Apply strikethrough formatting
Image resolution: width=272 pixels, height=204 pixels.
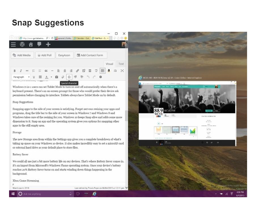coord(27,71)
